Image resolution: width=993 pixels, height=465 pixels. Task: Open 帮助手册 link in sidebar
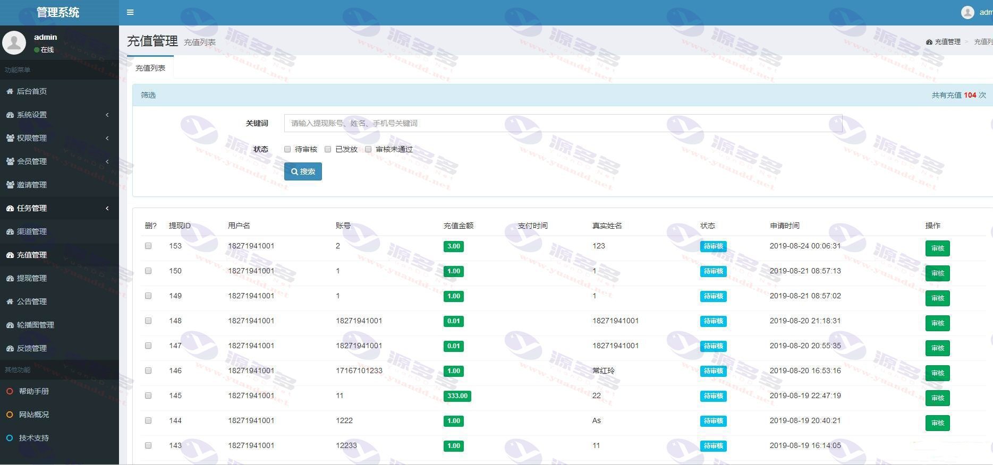pyautogui.click(x=60, y=391)
